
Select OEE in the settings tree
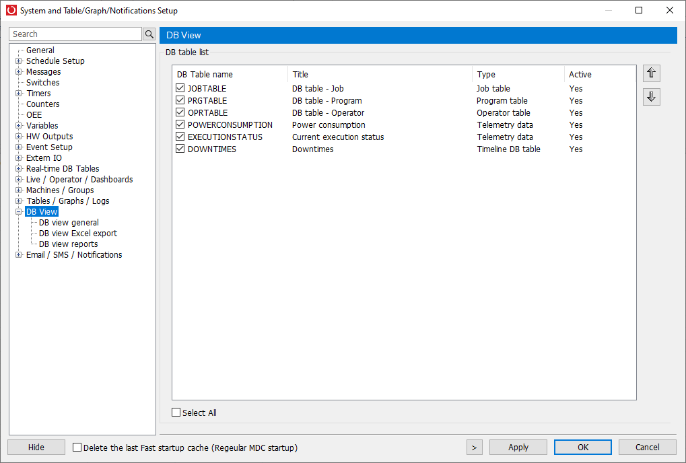[x=34, y=115]
